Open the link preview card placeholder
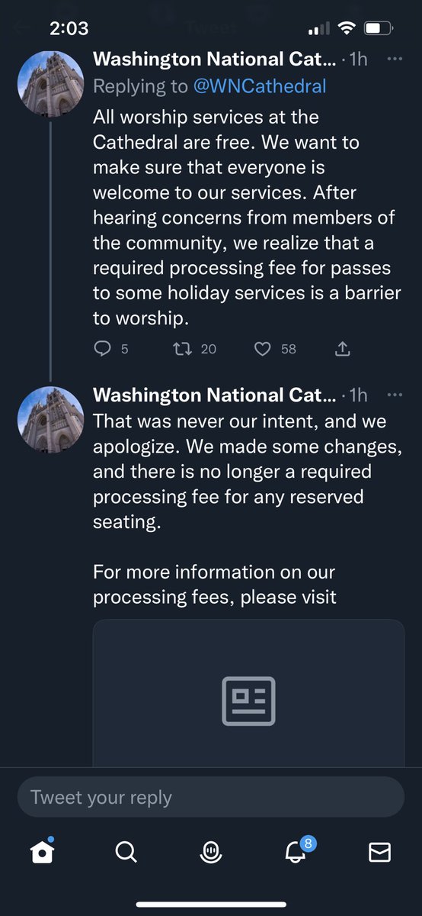This screenshot has height=916, width=422. click(248, 692)
